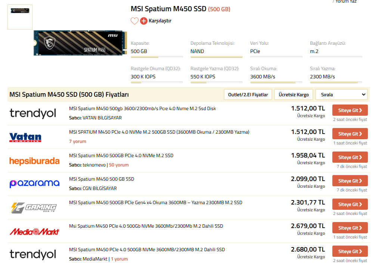Click the red plus Karşılaştır icon
Screen dimensions: 391x265
point(144,21)
